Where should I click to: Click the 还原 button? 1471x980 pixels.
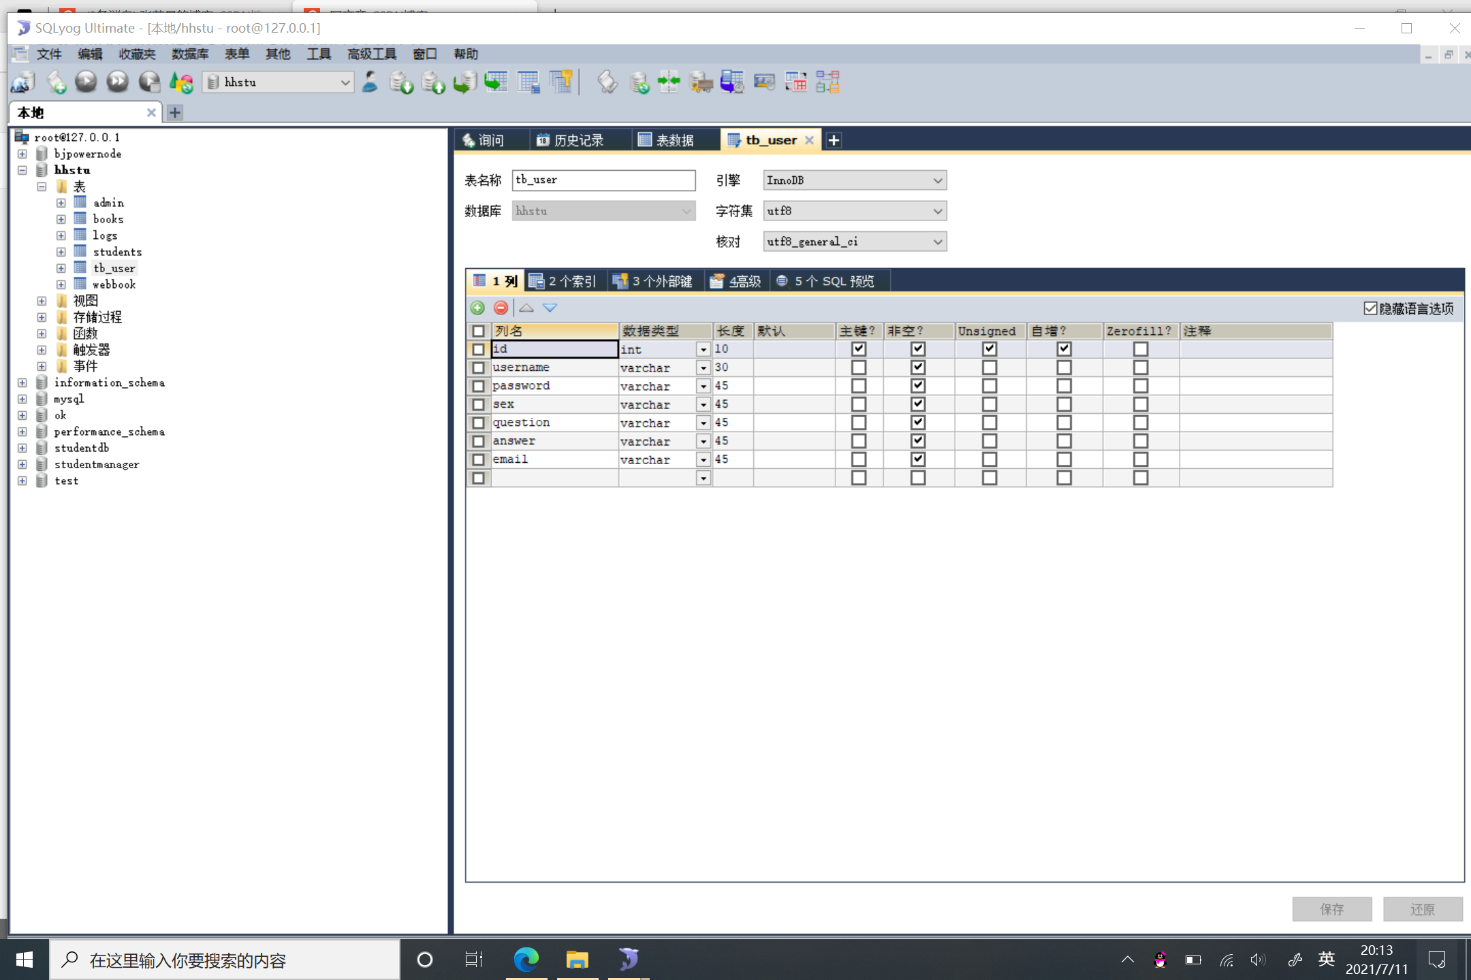(1422, 909)
